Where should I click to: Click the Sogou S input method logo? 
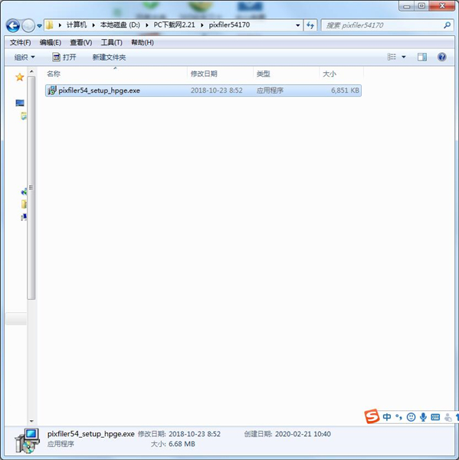tap(372, 416)
